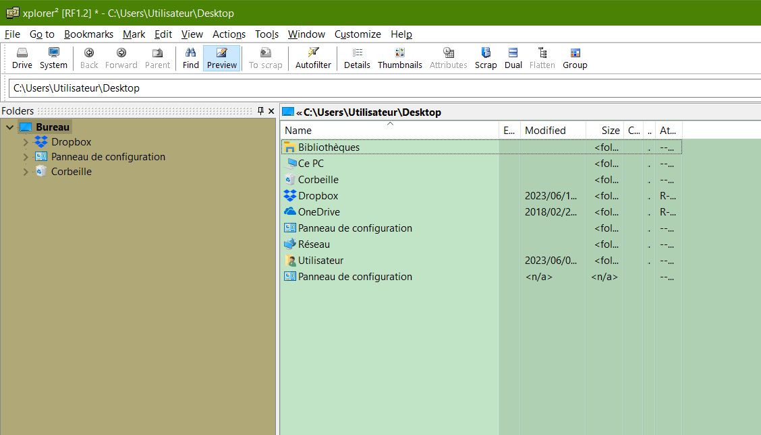Select the OneDrive folder in list
Viewport: 761px width, 435px height.
tap(318, 212)
